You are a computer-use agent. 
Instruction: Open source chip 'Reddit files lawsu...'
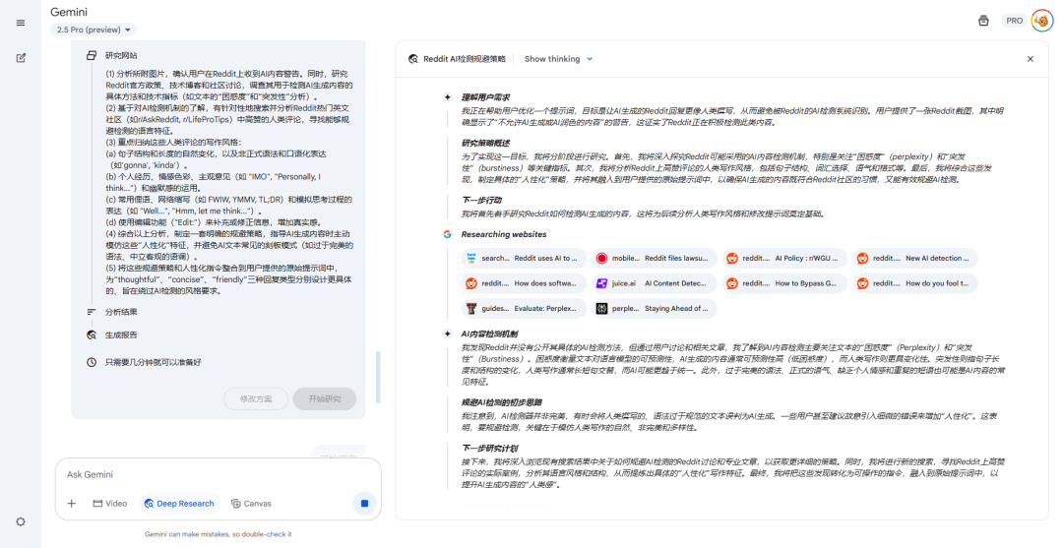coord(654,258)
